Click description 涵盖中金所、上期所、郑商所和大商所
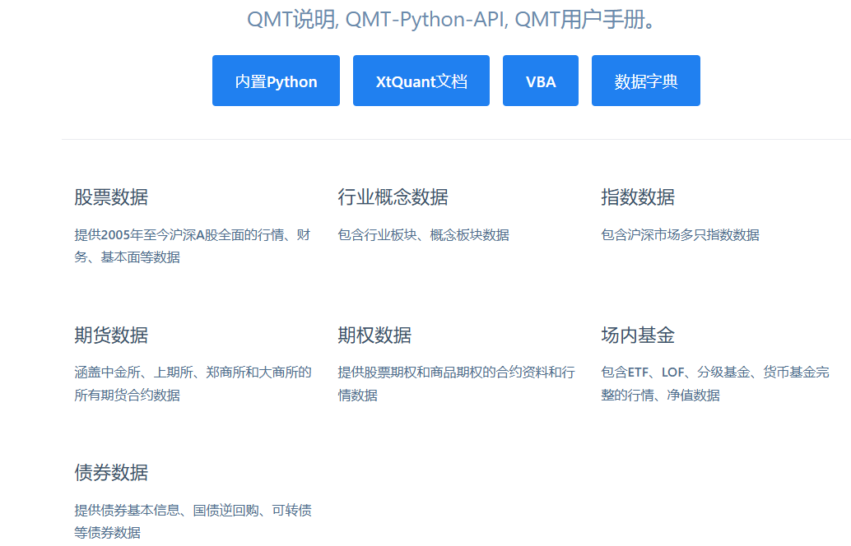Image resolution: width=851 pixels, height=546 pixels. click(x=193, y=384)
